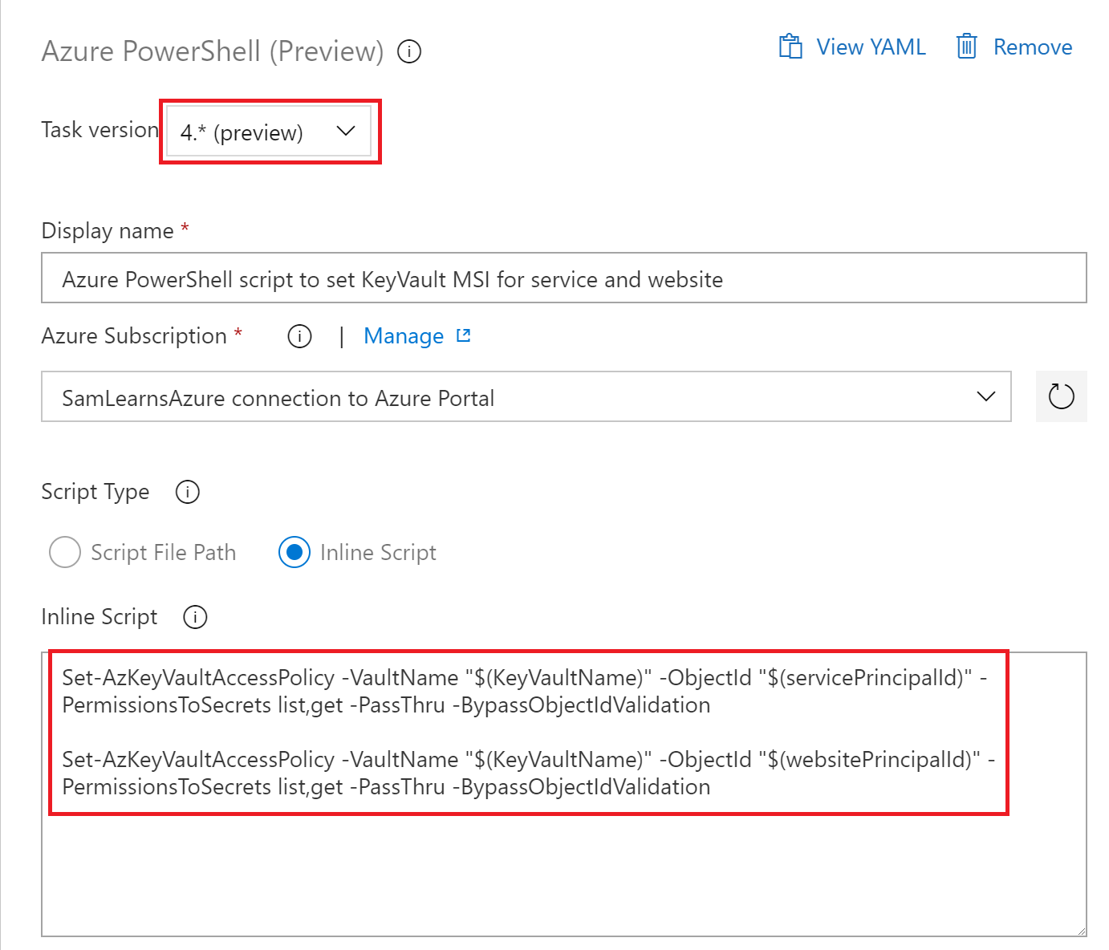The height and width of the screenshot is (950, 1109).
Task: Click into the Display name text field
Action: (x=563, y=278)
